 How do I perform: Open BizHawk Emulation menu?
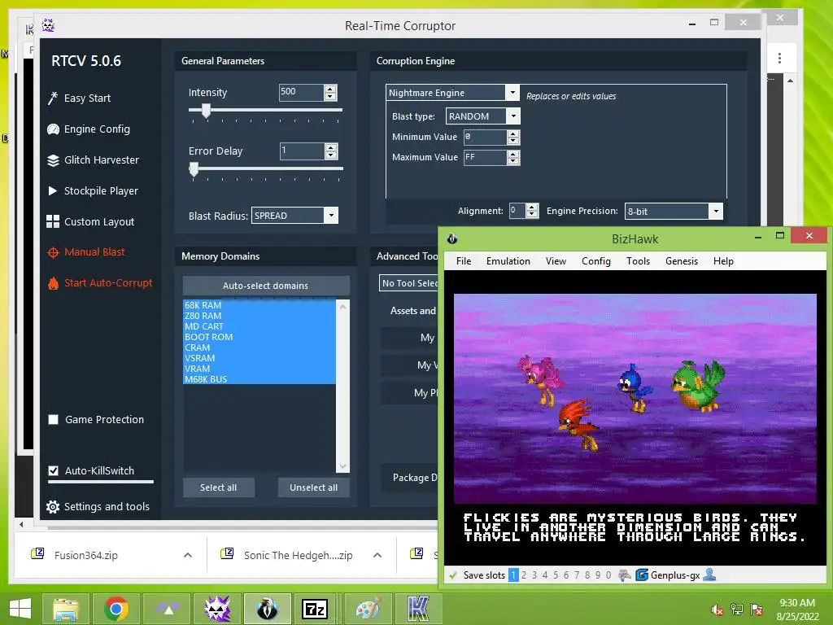point(508,261)
